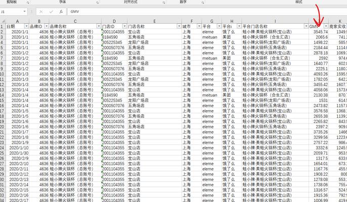Open the 品牌名称 column filter dropdown
This screenshot has width=347, height=202.
tap(99, 26)
